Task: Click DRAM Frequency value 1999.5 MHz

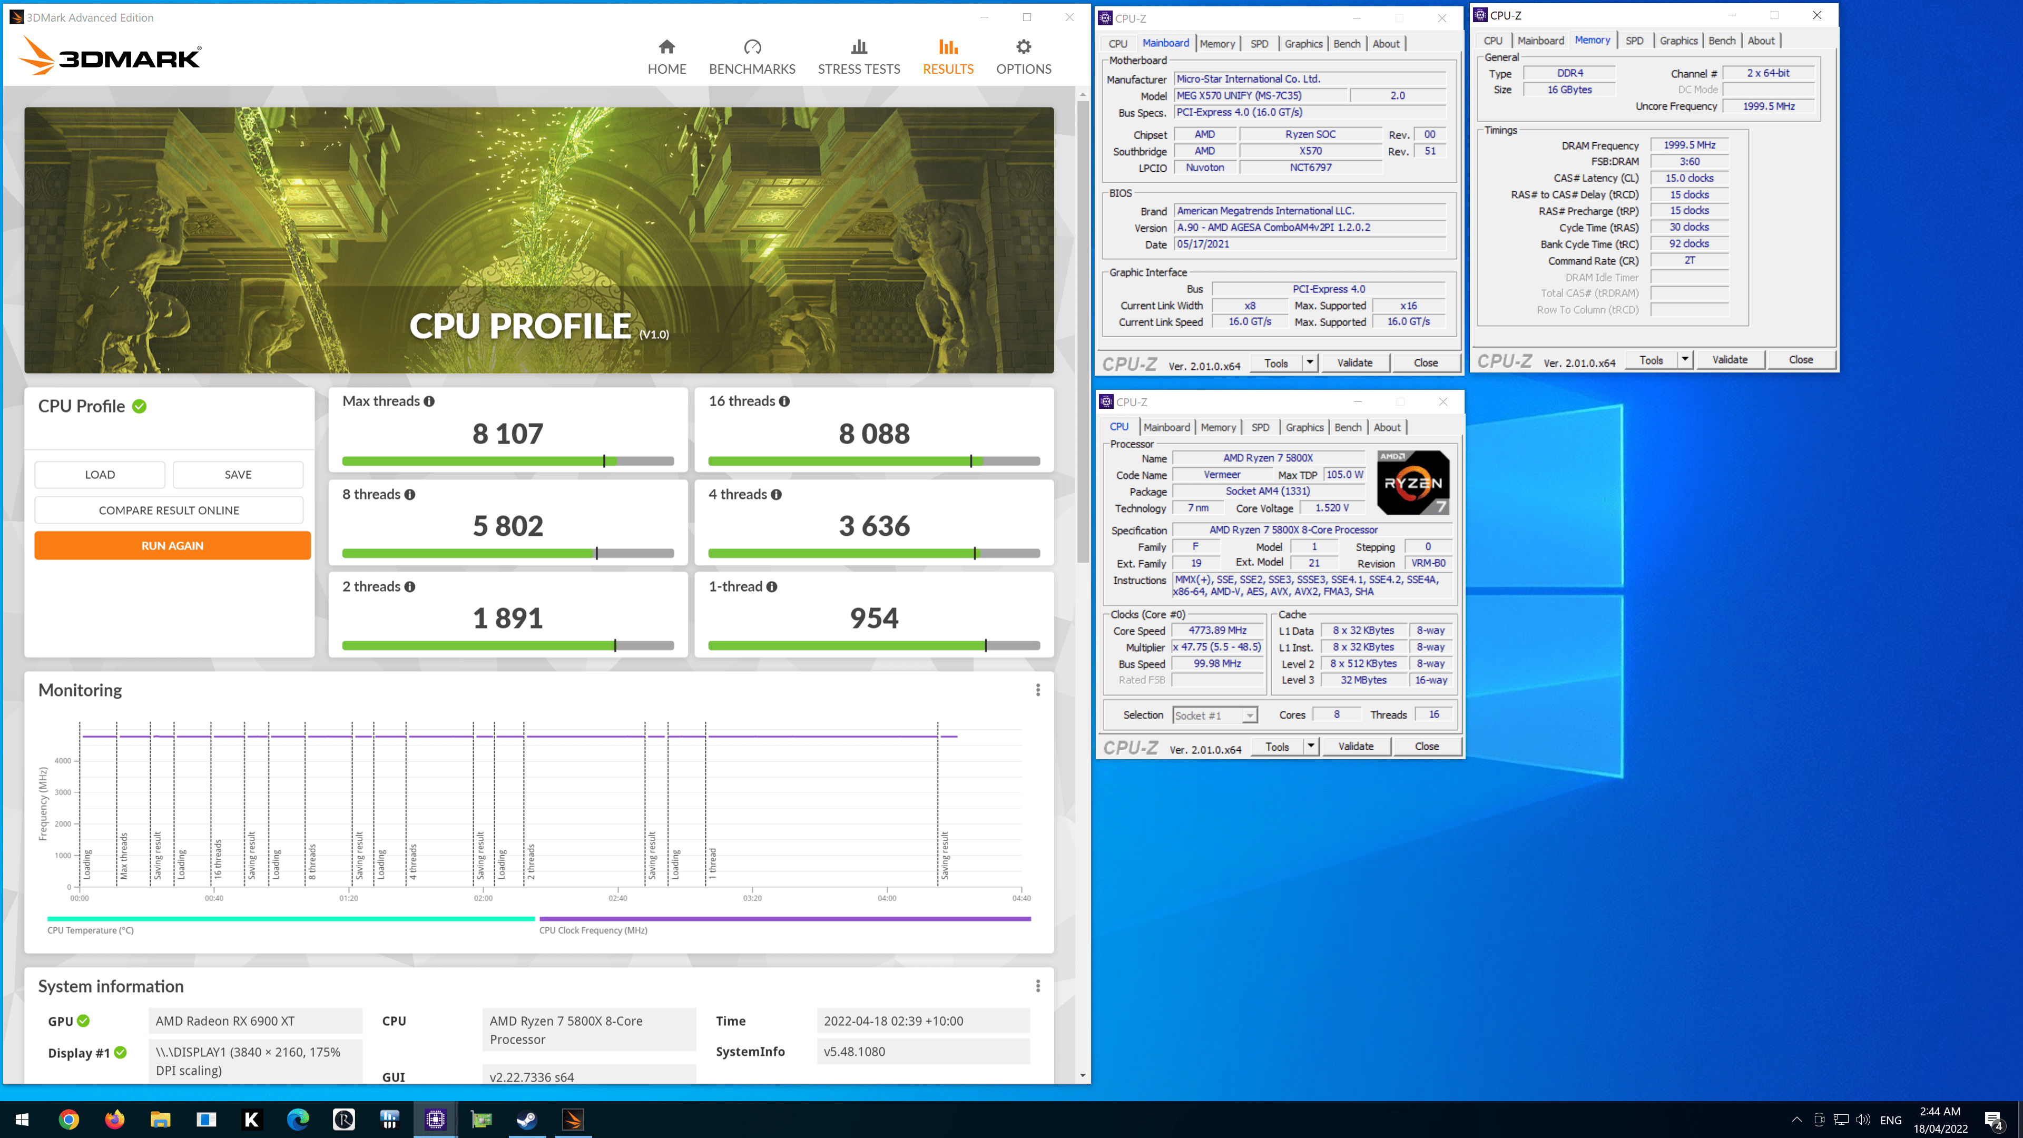Action: coord(1689,145)
